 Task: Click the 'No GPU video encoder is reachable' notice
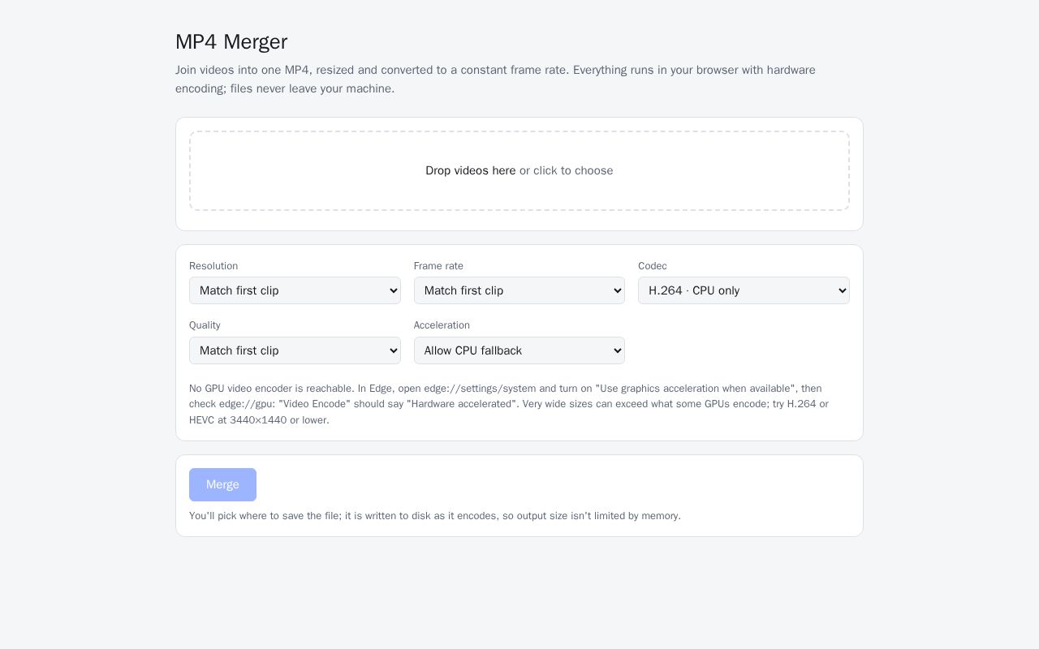tap(510, 404)
